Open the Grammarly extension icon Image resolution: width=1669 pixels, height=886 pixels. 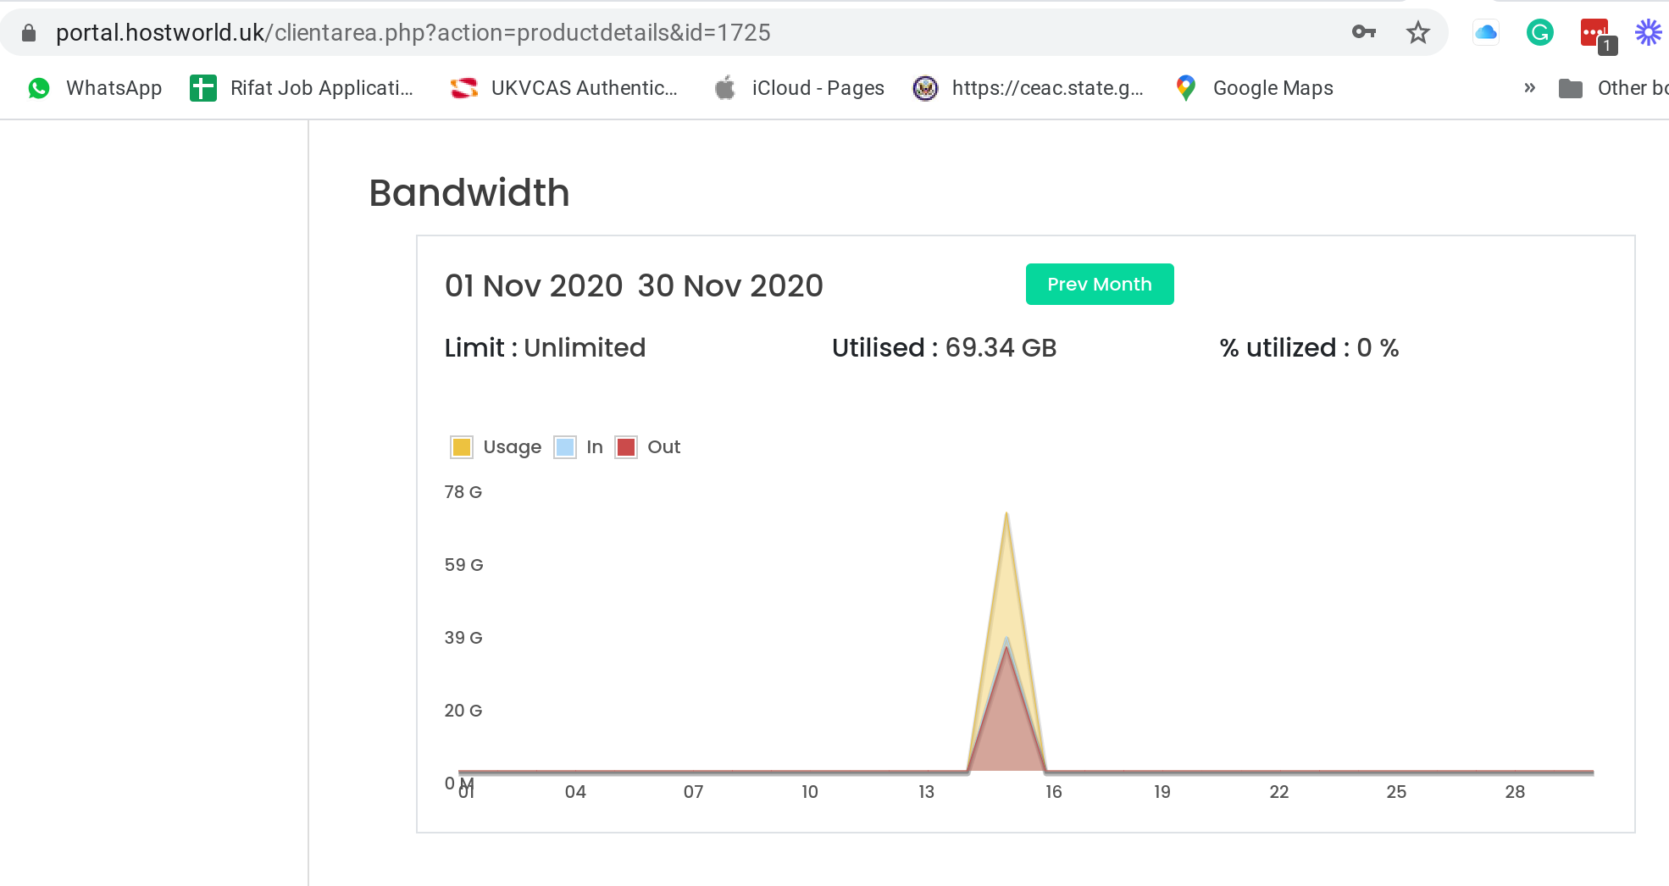click(x=1539, y=33)
